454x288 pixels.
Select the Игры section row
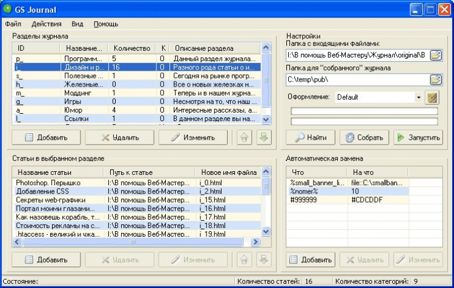(137, 101)
